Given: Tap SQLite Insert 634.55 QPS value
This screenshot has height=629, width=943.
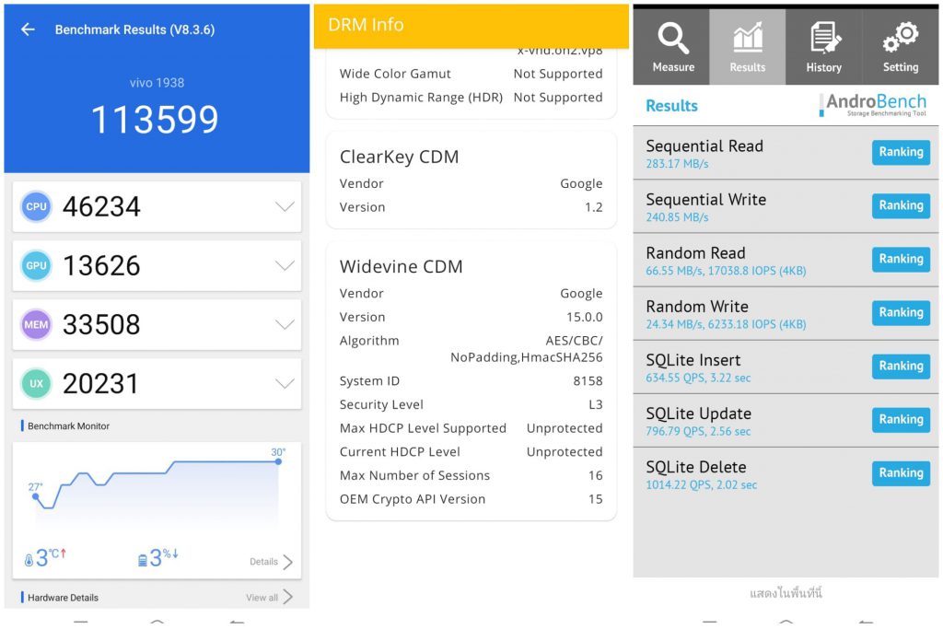Looking at the screenshot, I should [x=698, y=378].
